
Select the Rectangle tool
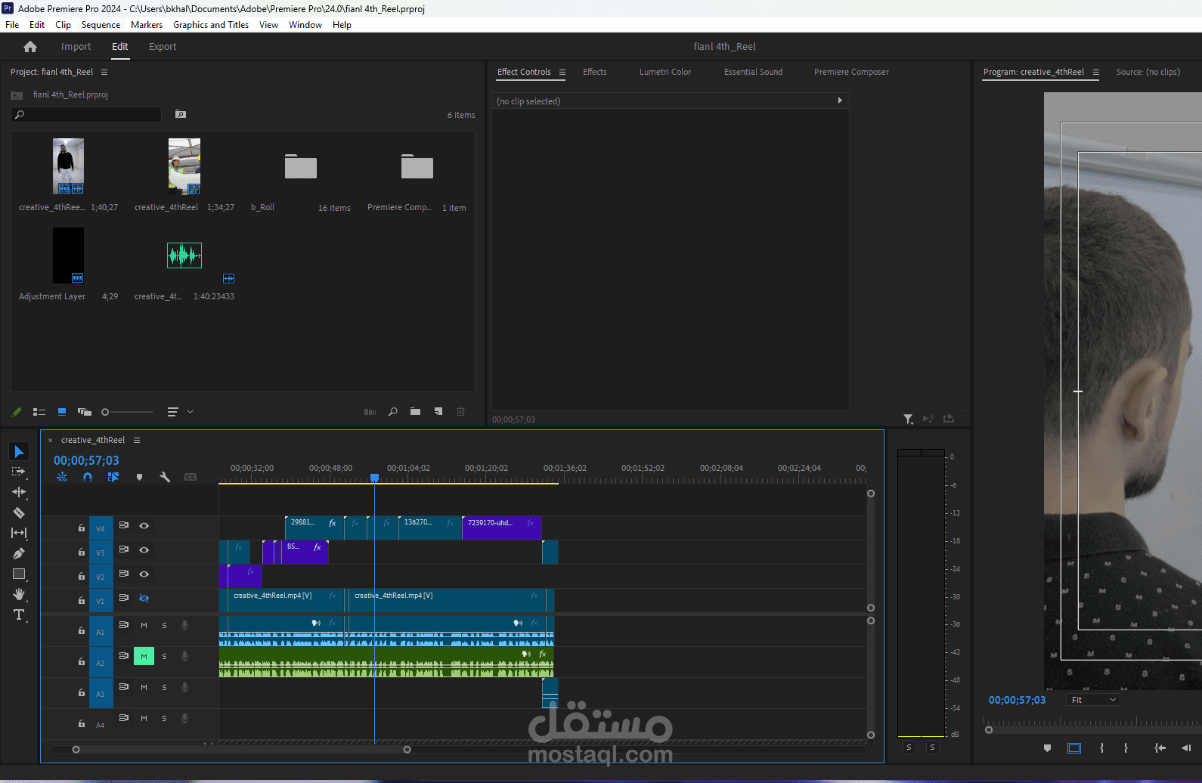click(19, 574)
